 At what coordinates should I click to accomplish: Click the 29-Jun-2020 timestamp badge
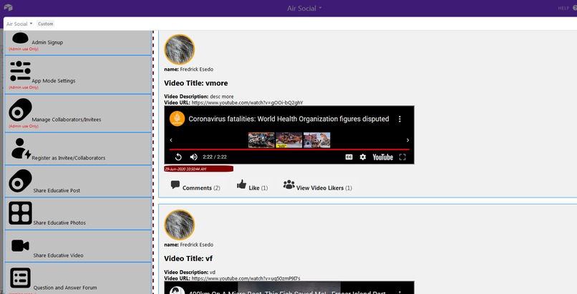click(x=199, y=169)
